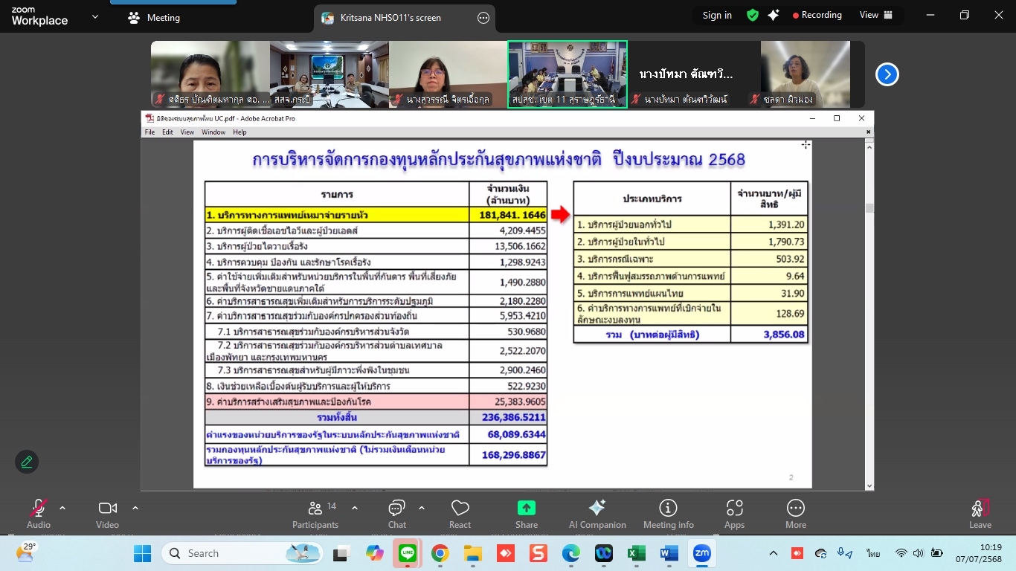
Task: Click the Sign in button
Action: 717,15
